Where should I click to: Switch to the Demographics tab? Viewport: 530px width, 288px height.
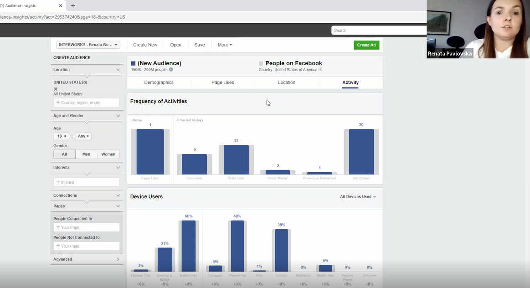(159, 82)
